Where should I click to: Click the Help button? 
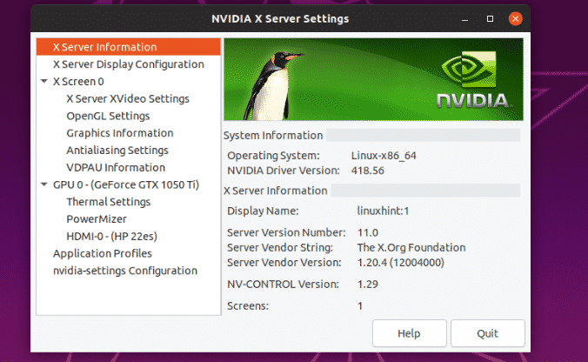tap(409, 333)
